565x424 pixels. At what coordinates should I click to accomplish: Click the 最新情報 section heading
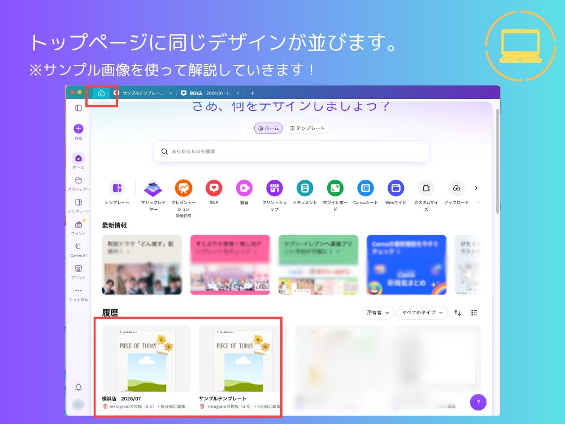114,226
